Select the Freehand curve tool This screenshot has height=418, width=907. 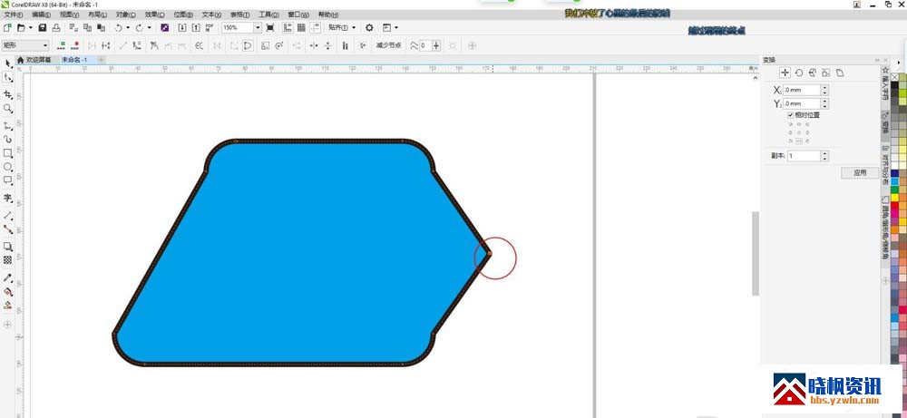click(x=8, y=125)
